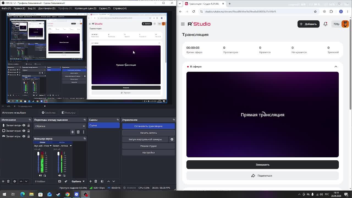Open advanced audio properties gear
Screen dimensions: 352x198
(66, 182)
